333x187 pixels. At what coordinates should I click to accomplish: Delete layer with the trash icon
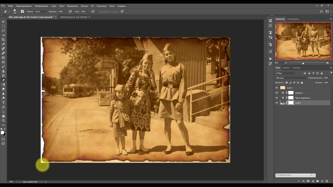click(x=327, y=181)
